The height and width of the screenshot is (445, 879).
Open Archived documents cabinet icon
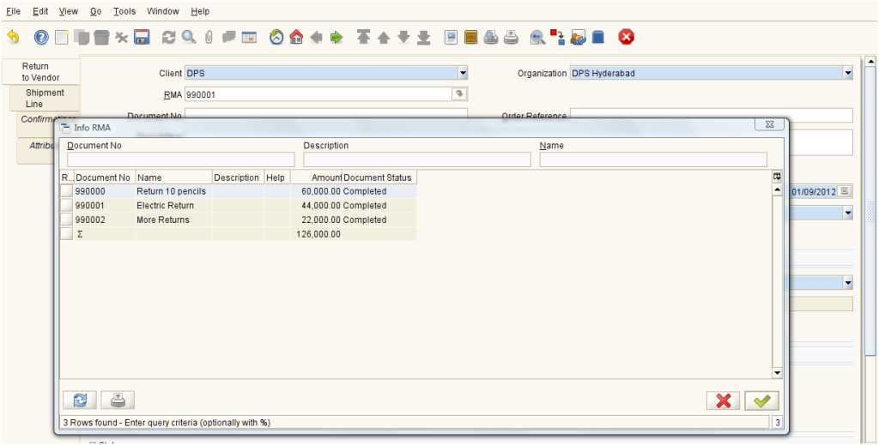pos(471,38)
